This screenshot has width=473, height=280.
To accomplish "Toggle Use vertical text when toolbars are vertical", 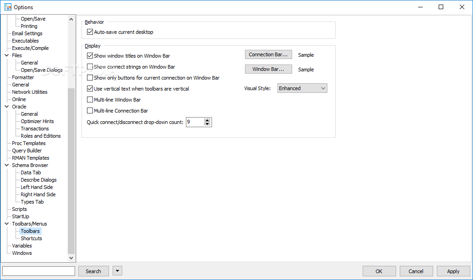I will [x=90, y=89].
